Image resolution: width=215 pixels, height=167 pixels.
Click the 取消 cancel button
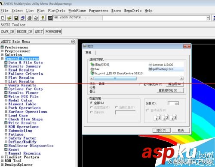(x=181, y=130)
